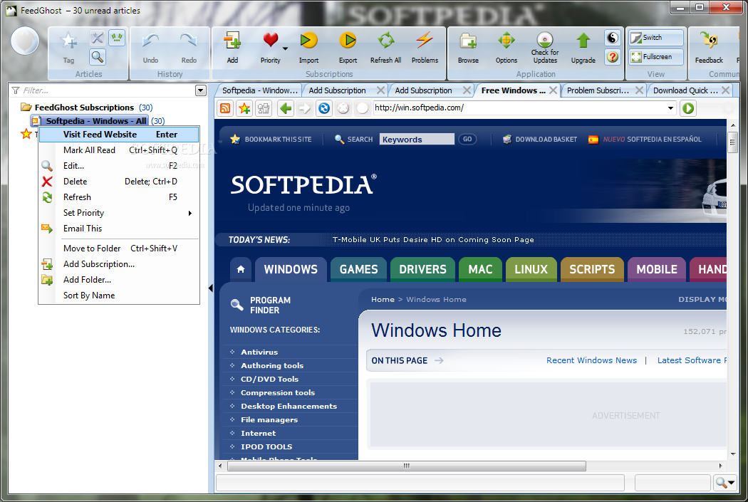The width and height of the screenshot is (748, 502).
Task: Click the Filter input field
Action: (108, 90)
